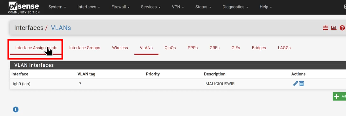Open the Interfaces dropdown menu
Image resolution: width=346 pixels, height=116 pixels.
point(89,7)
